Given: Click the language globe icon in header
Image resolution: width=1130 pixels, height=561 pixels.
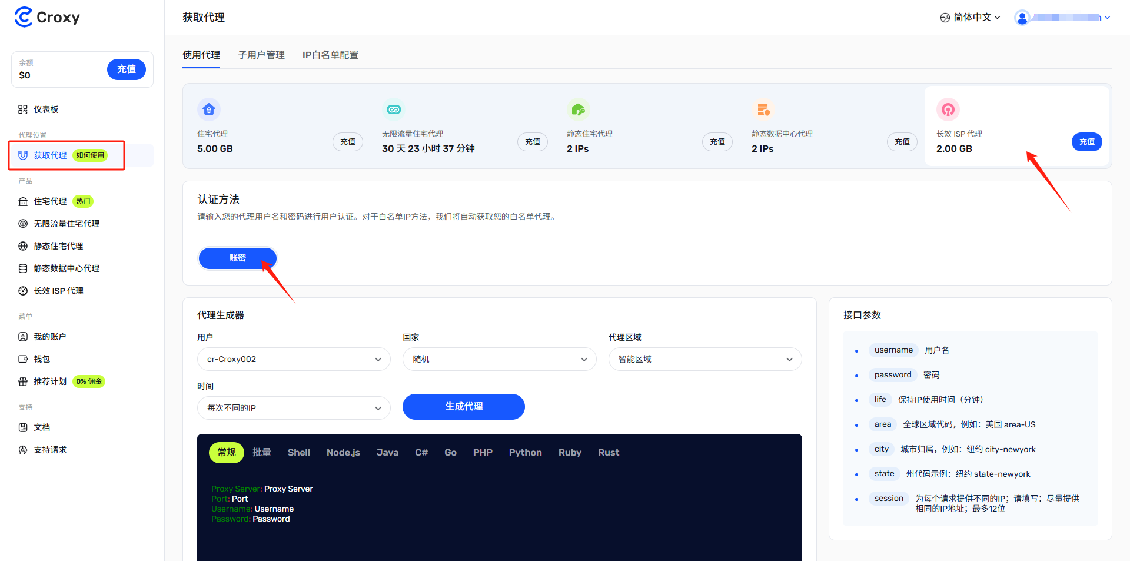Looking at the screenshot, I should 945,18.
